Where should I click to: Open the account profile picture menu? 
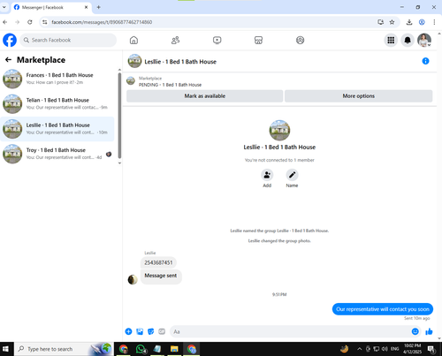[x=424, y=40]
